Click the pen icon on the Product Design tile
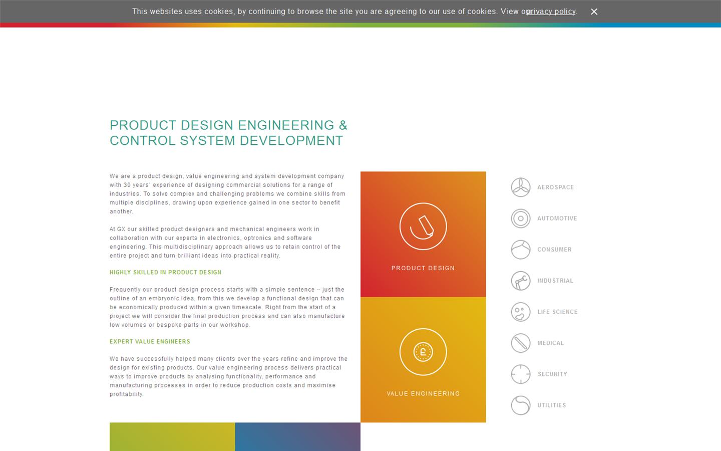This screenshot has width=721, height=451. [x=423, y=227]
